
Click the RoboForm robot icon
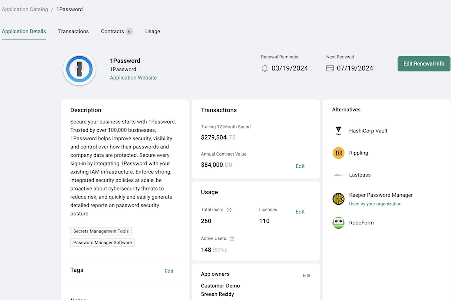(x=338, y=223)
